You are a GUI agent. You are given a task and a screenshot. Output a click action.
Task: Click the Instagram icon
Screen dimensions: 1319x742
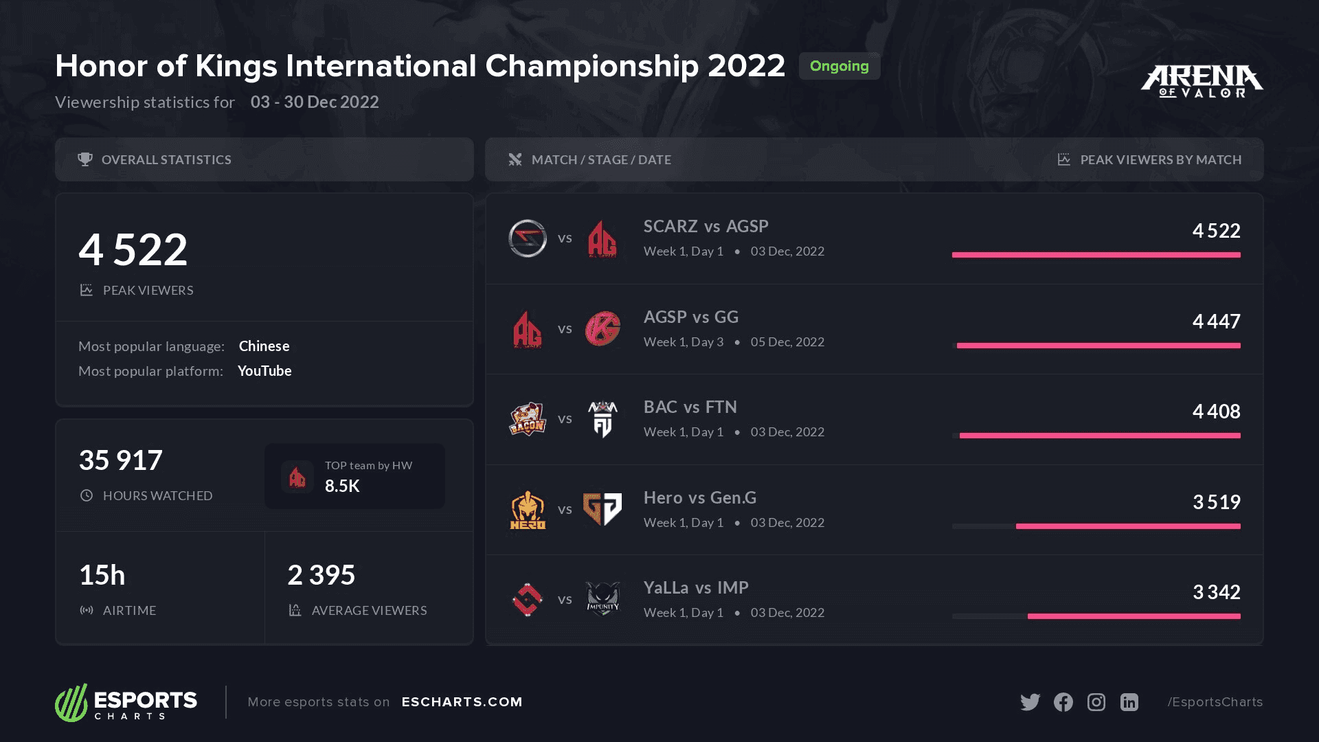tap(1096, 701)
